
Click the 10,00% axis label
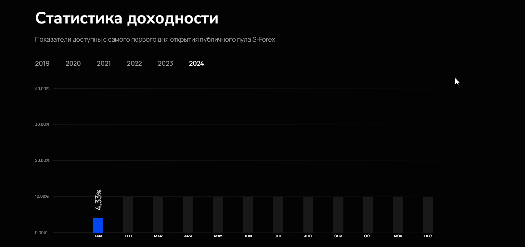point(42,196)
